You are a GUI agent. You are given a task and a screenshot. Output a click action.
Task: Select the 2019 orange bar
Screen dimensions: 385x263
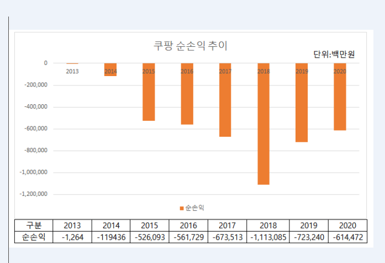point(302,103)
